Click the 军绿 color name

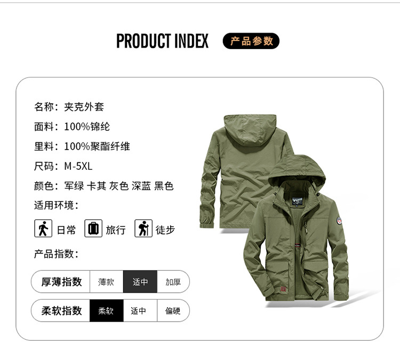74,186
